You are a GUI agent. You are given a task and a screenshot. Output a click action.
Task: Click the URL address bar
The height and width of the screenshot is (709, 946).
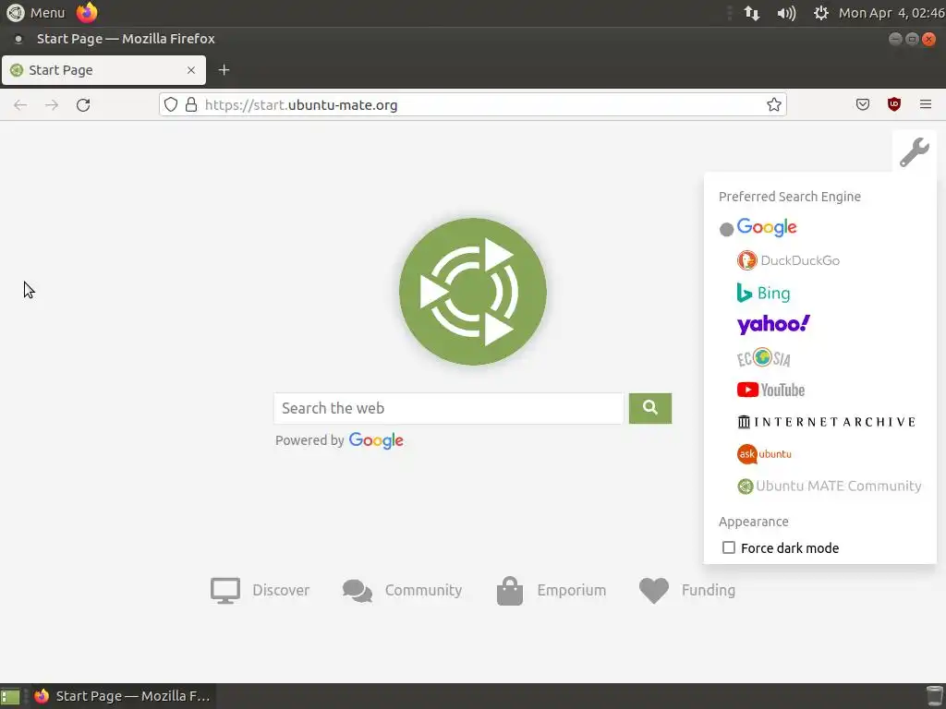tap(472, 104)
